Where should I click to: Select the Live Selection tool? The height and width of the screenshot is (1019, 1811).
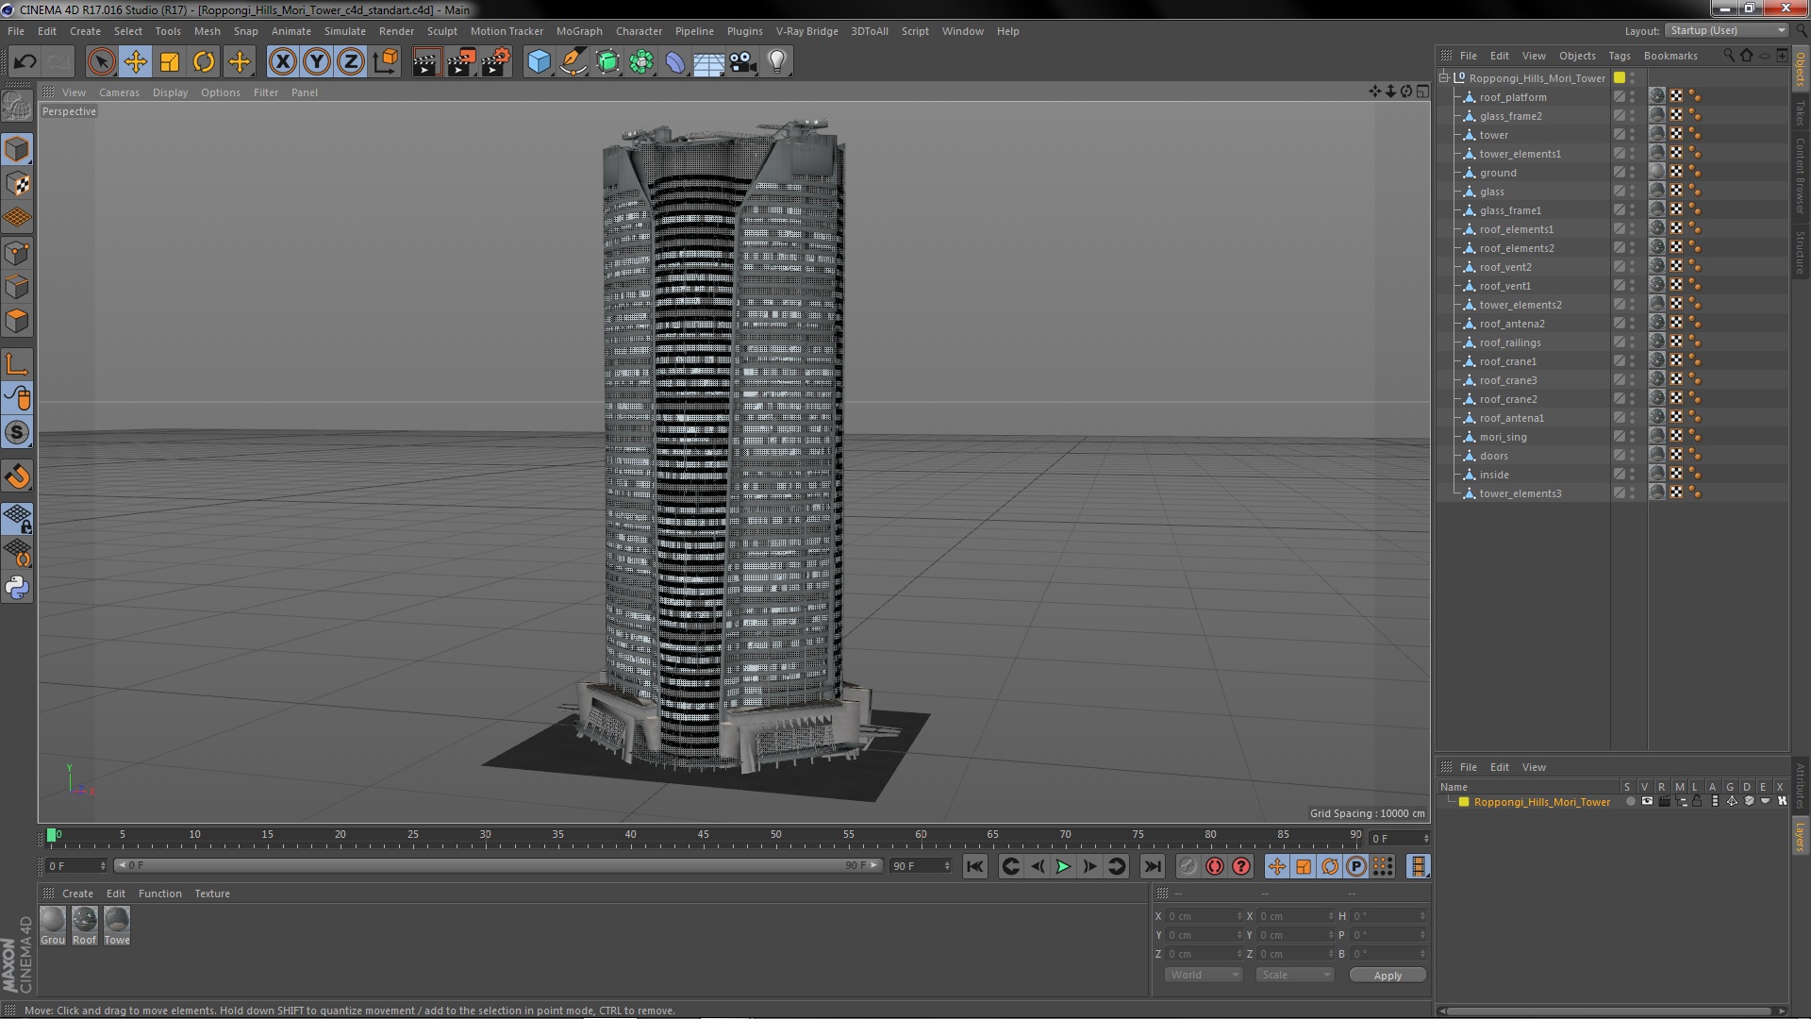[101, 62]
